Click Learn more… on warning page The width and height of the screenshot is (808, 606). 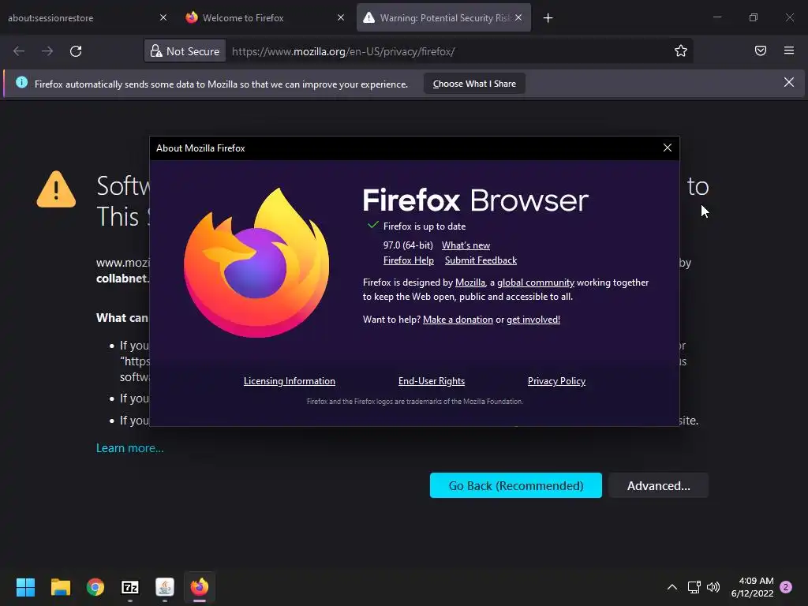click(130, 448)
